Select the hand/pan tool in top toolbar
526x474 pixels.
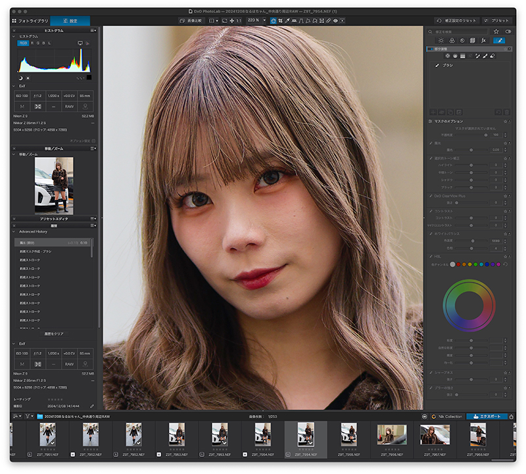273,21
